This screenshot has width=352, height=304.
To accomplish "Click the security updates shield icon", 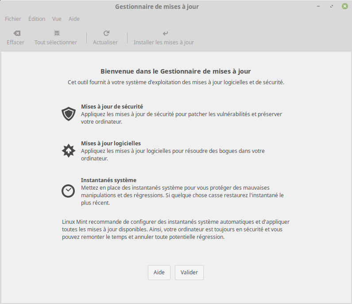I will [x=68, y=114].
